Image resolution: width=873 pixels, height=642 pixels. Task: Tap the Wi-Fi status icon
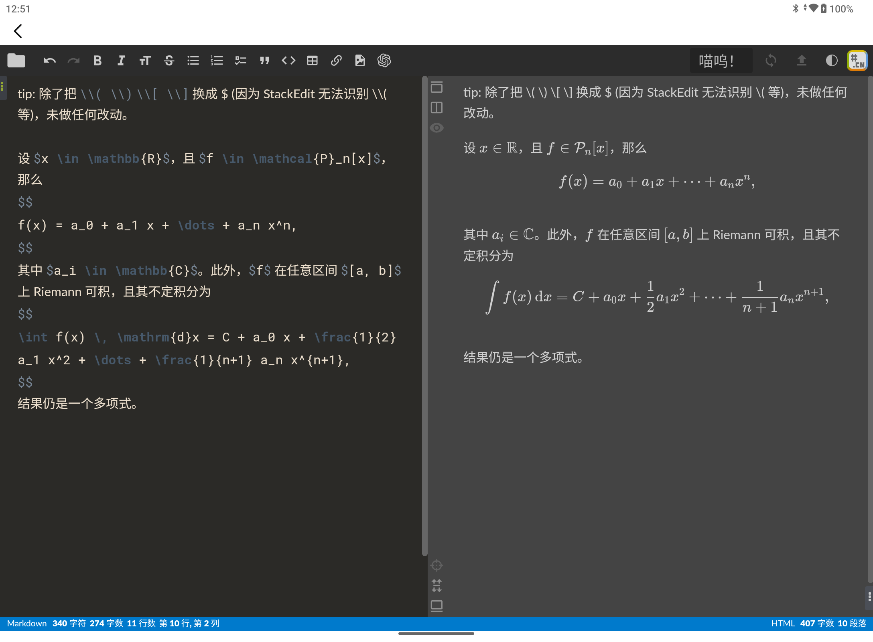coord(813,8)
